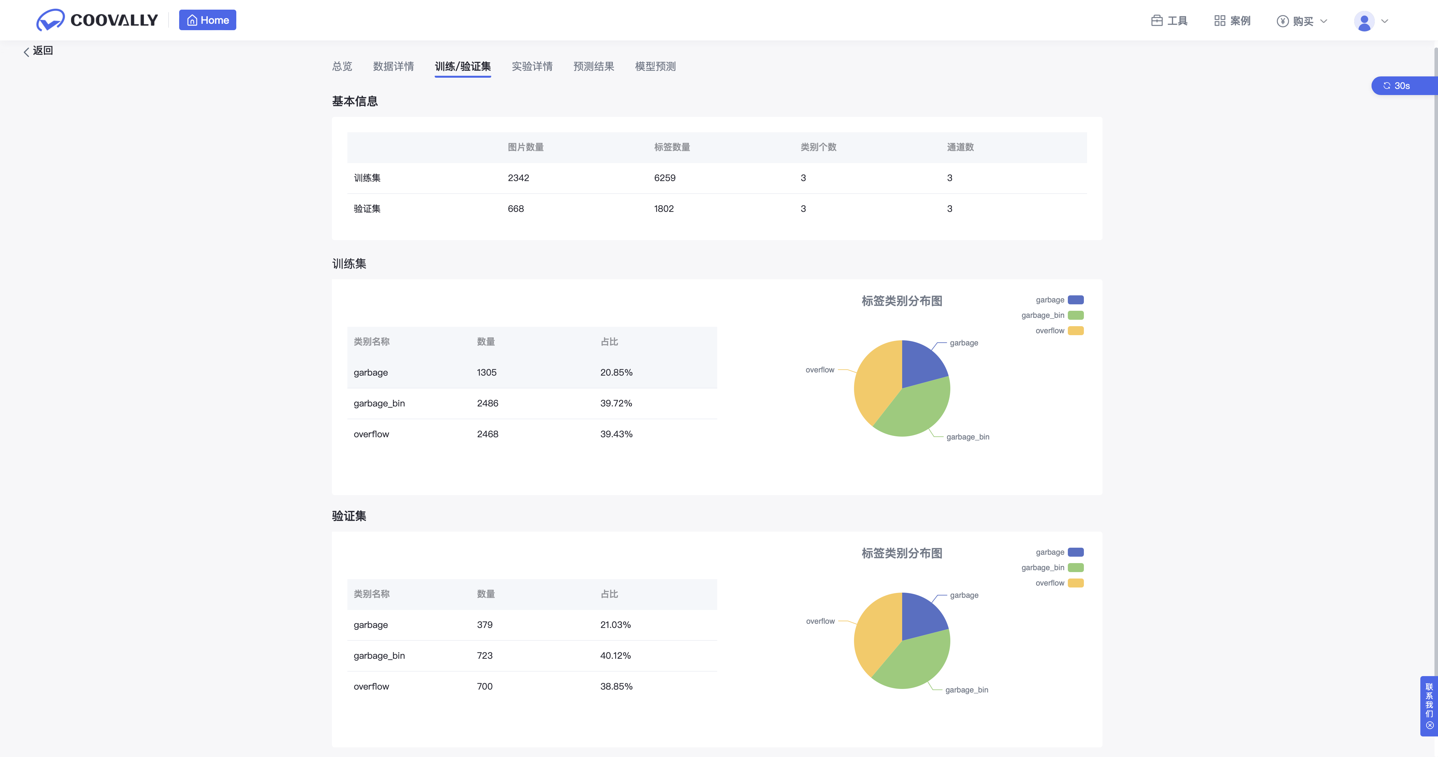
Task: Expand the 购买 dropdown chevron
Action: click(x=1324, y=21)
